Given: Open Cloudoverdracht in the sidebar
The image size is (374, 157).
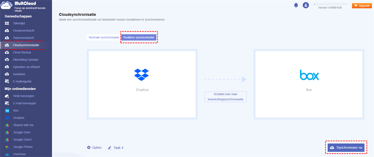Looking at the screenshot, I should pyautogui.click(x=24, y=31).
